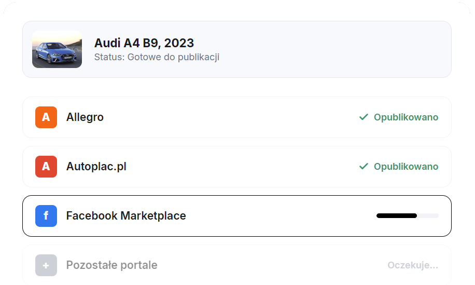Click the green checkmark in the Autoplac.pl row
This screenshot has height=285, width=475.
click(x=364, y=167)
